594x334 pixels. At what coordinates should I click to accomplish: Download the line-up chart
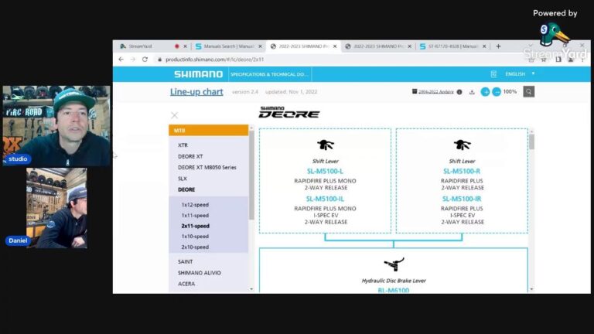(472, 92)
